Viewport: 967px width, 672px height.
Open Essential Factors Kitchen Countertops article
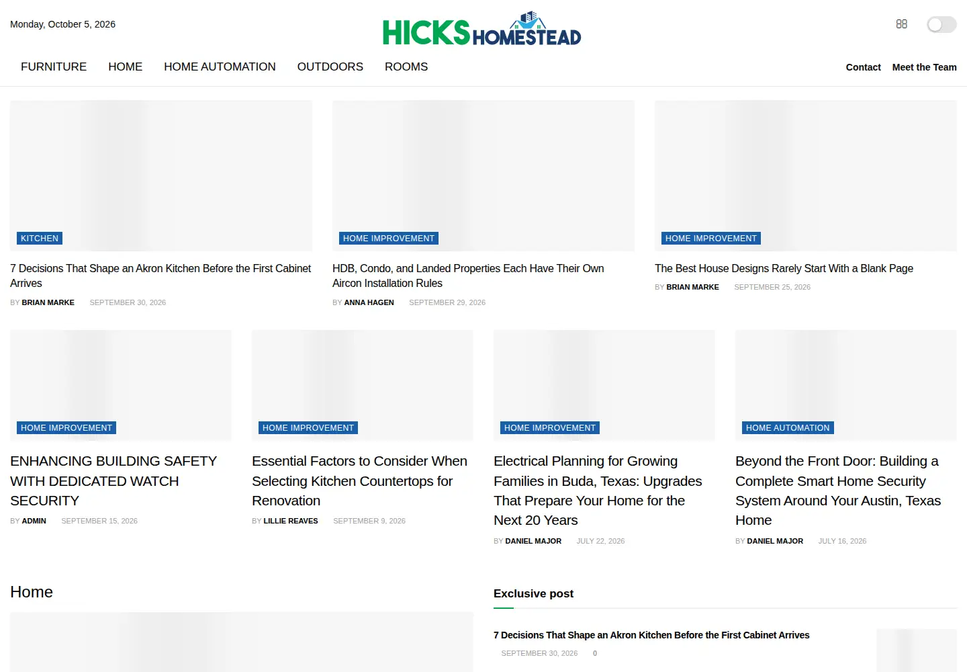coord(359,480)
